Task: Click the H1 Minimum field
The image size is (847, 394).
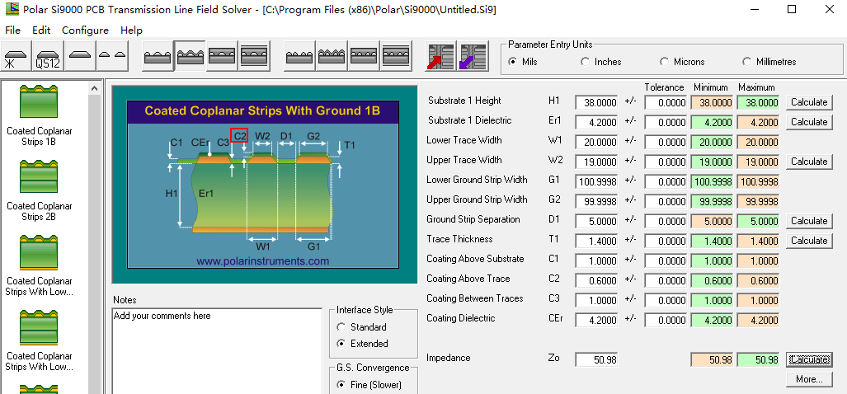Action: (x=712, y=102)
